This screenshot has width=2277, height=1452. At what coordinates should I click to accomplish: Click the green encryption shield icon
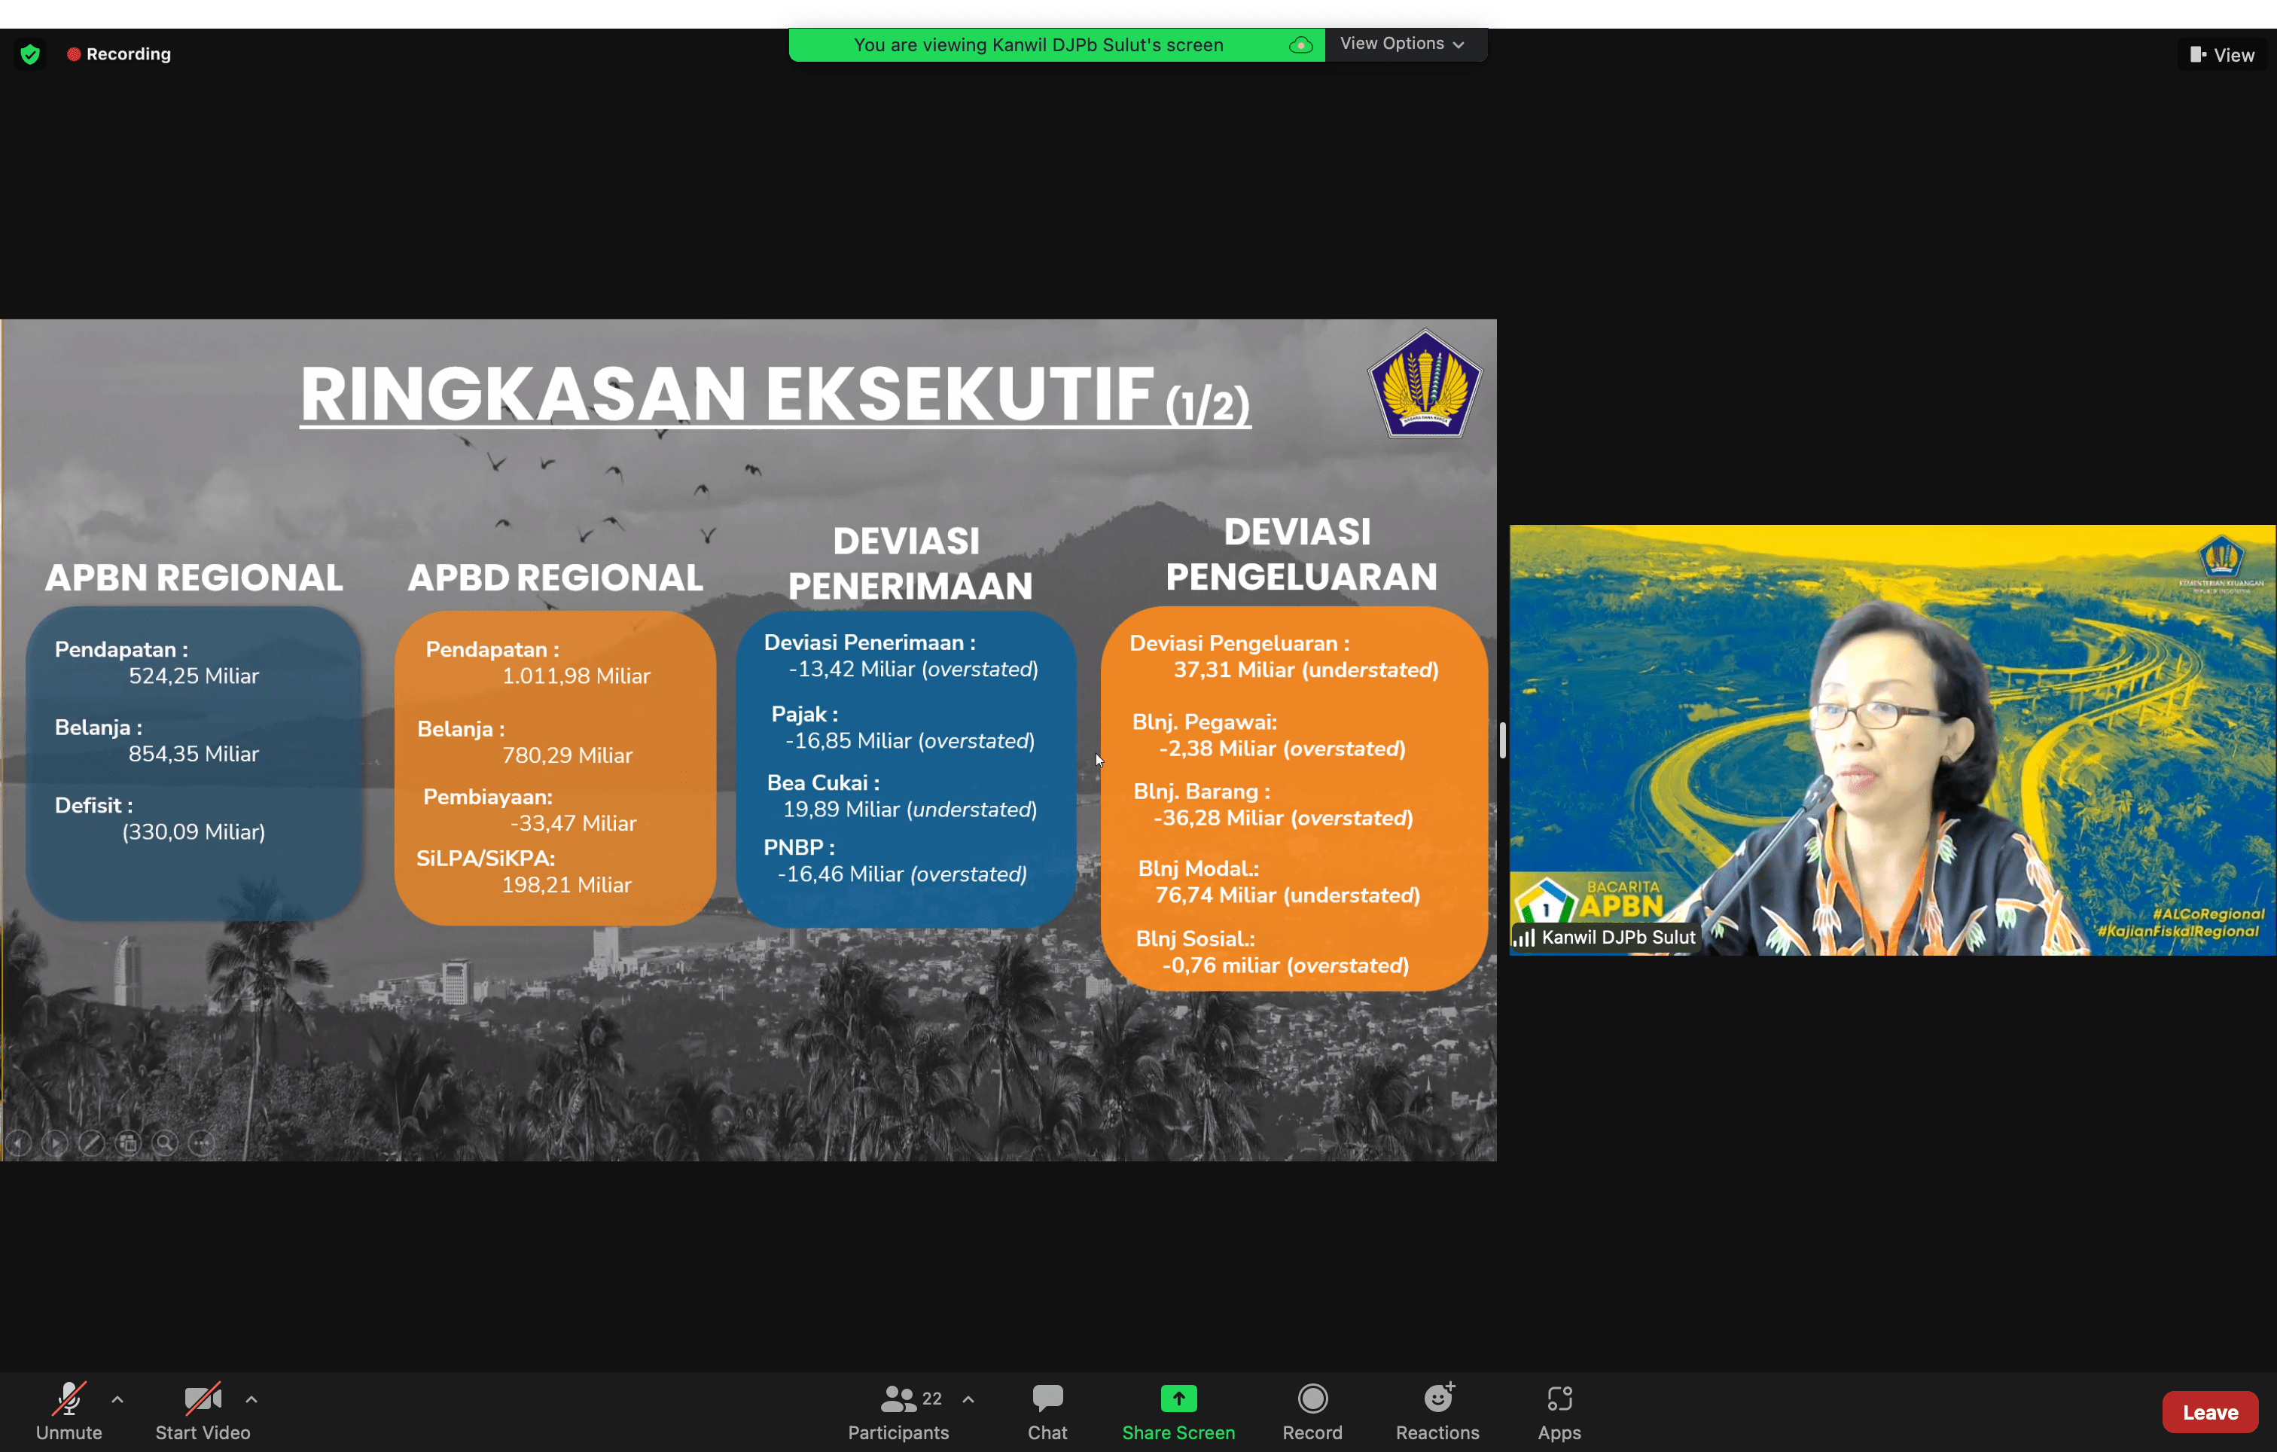(30, 54)
